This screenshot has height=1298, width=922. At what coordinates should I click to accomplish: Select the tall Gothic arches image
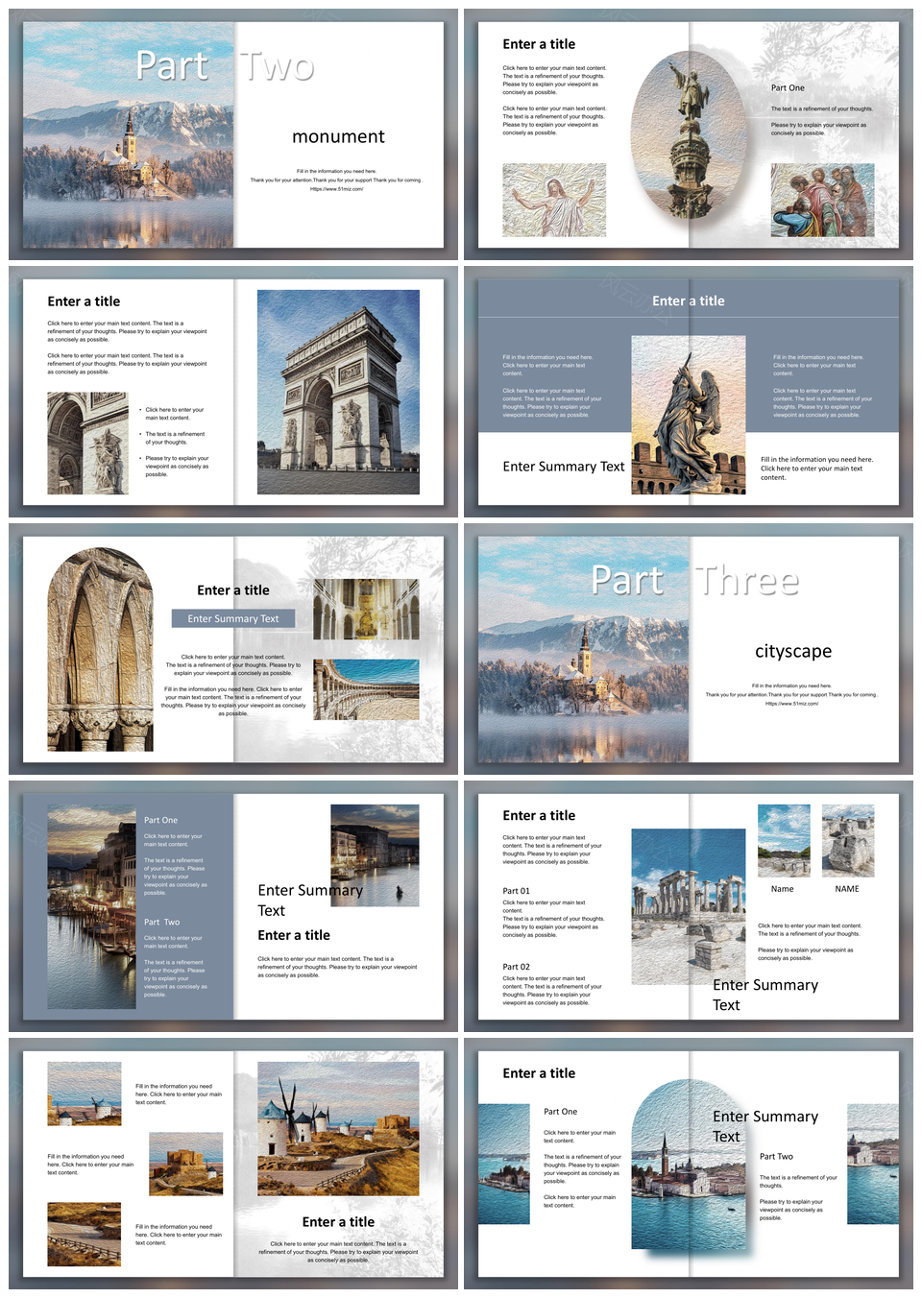coord(100,650)
